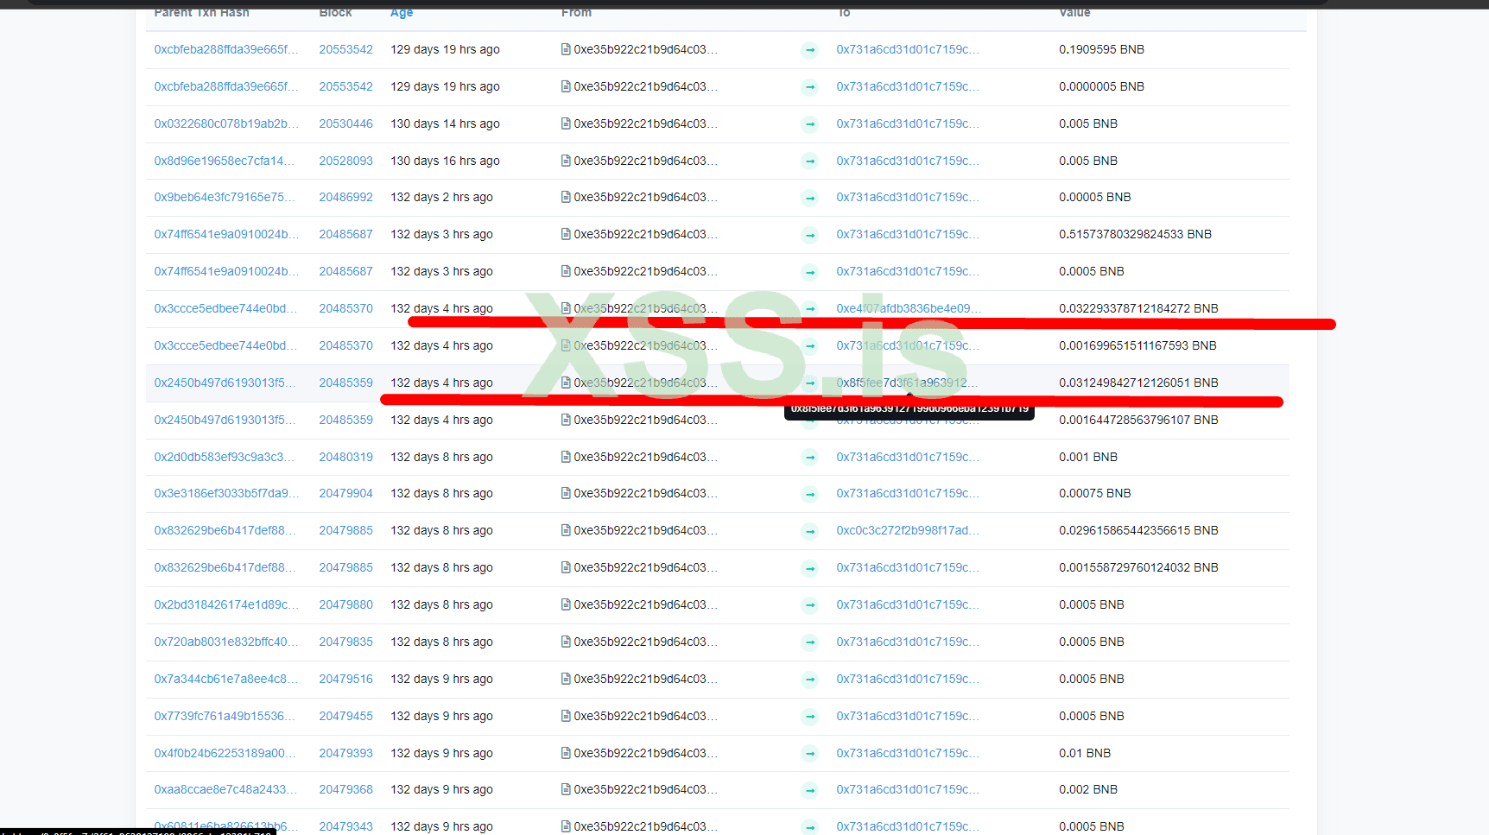Open block number 20486992

click(346, 197)
